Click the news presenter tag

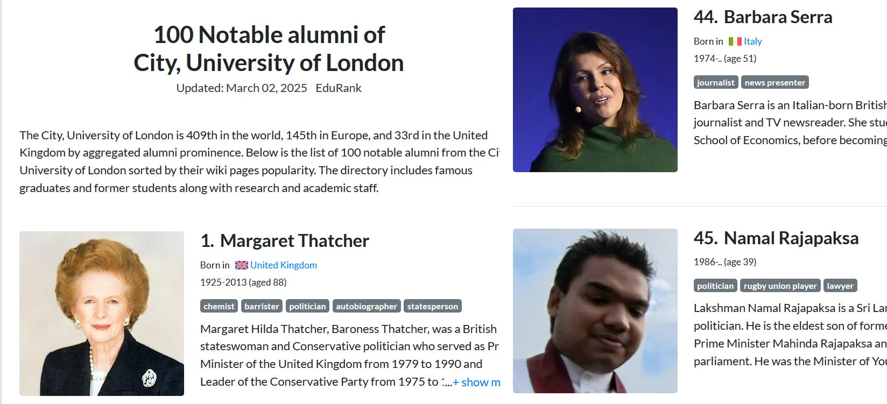coord(775,82)
